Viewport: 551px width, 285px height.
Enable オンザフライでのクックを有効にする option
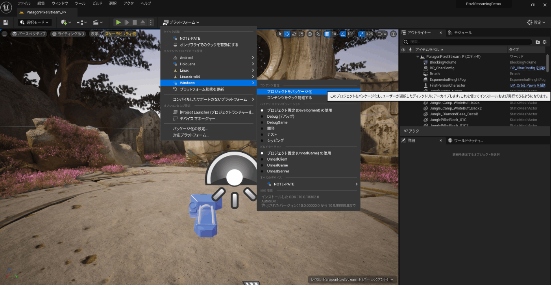(208, 45)
